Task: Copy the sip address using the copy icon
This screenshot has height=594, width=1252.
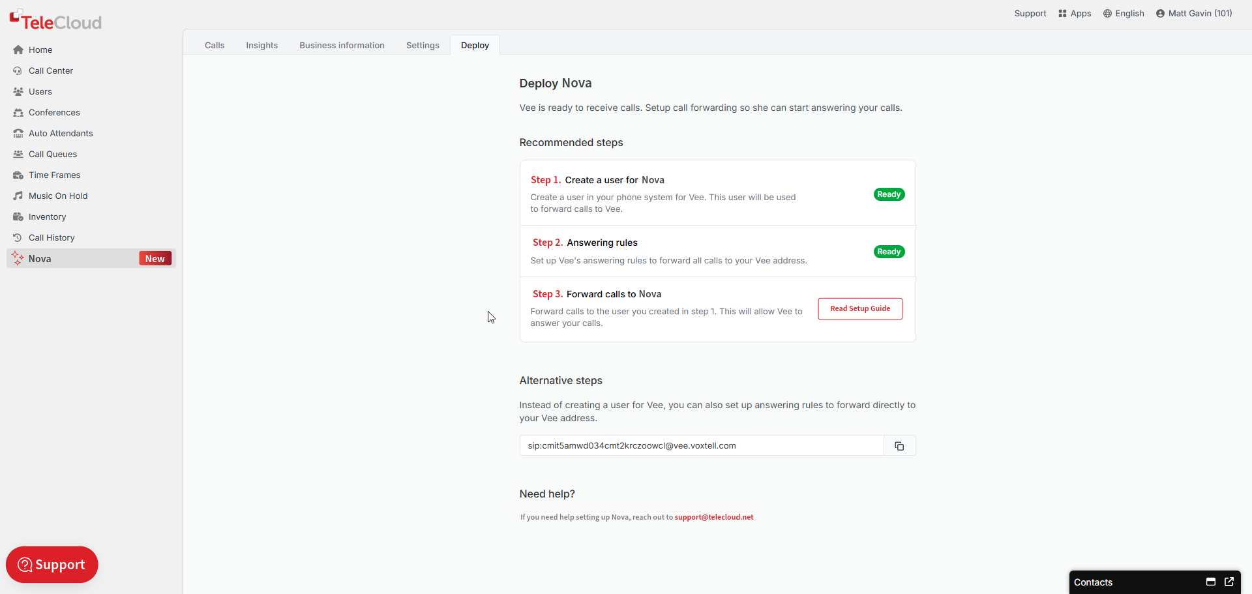Action: (x=899, y=445)
